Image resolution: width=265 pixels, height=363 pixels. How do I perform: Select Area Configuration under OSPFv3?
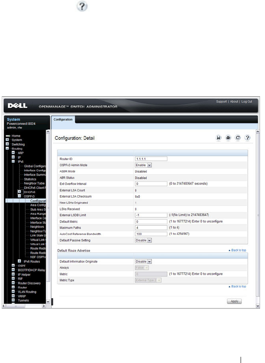38,205
